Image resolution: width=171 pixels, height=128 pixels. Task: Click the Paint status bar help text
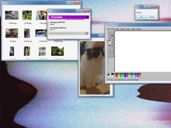(x=123, y=80)
